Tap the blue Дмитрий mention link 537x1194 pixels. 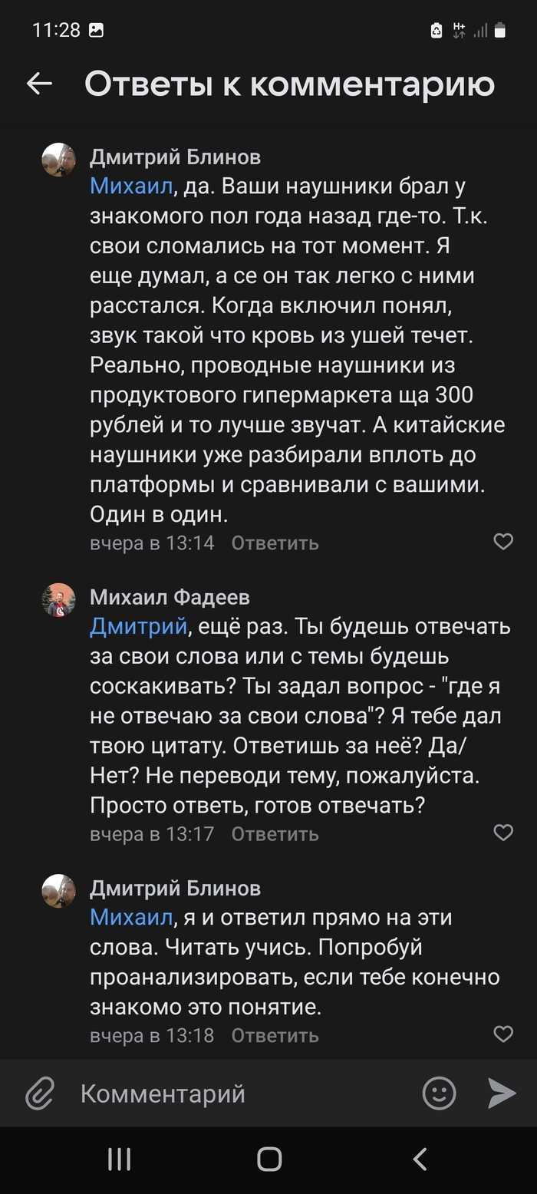[x=138, y=627]
